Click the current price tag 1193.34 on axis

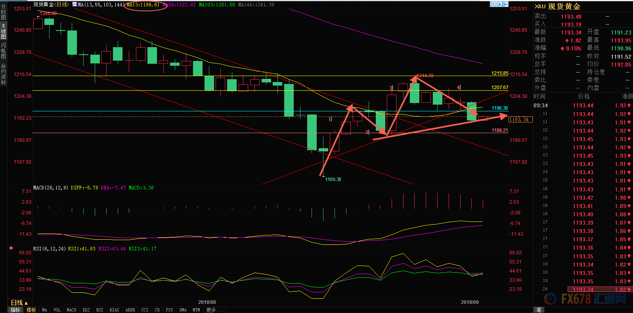(x=520, y=120)
